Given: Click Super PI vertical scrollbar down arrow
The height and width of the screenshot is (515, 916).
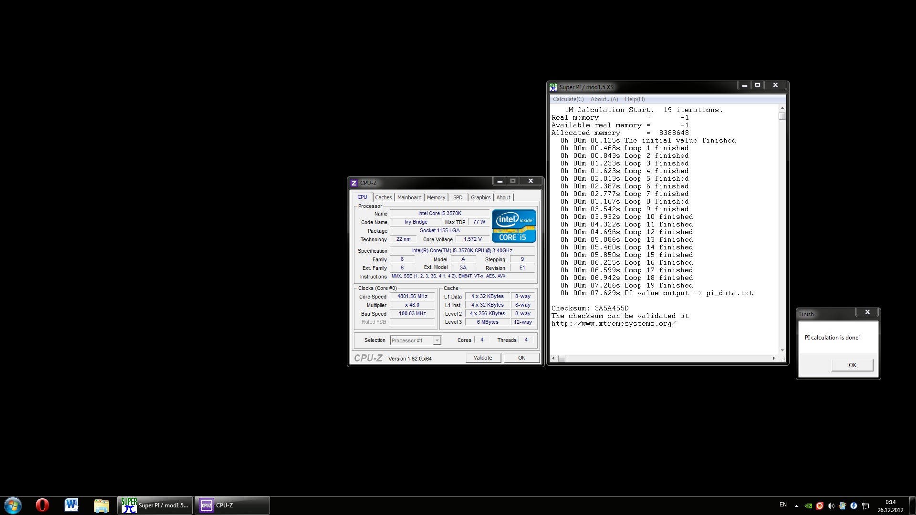Looking at the screenshot, I should (x=782, y=350).
